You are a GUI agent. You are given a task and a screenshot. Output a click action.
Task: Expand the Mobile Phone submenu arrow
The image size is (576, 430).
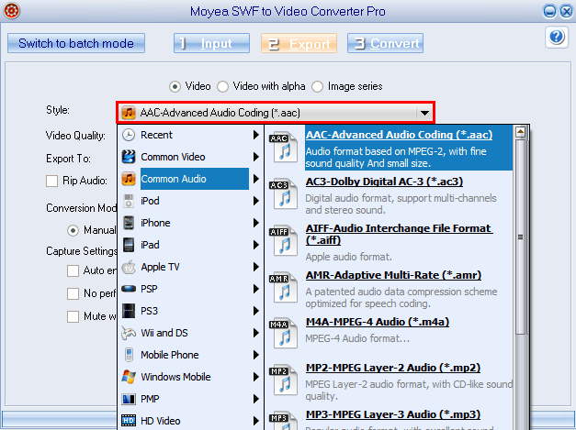pos(256,355)
